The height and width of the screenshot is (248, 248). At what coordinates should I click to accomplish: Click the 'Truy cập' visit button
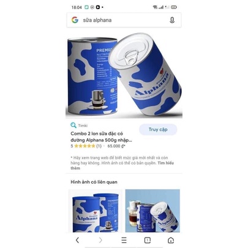click(158, 129)
